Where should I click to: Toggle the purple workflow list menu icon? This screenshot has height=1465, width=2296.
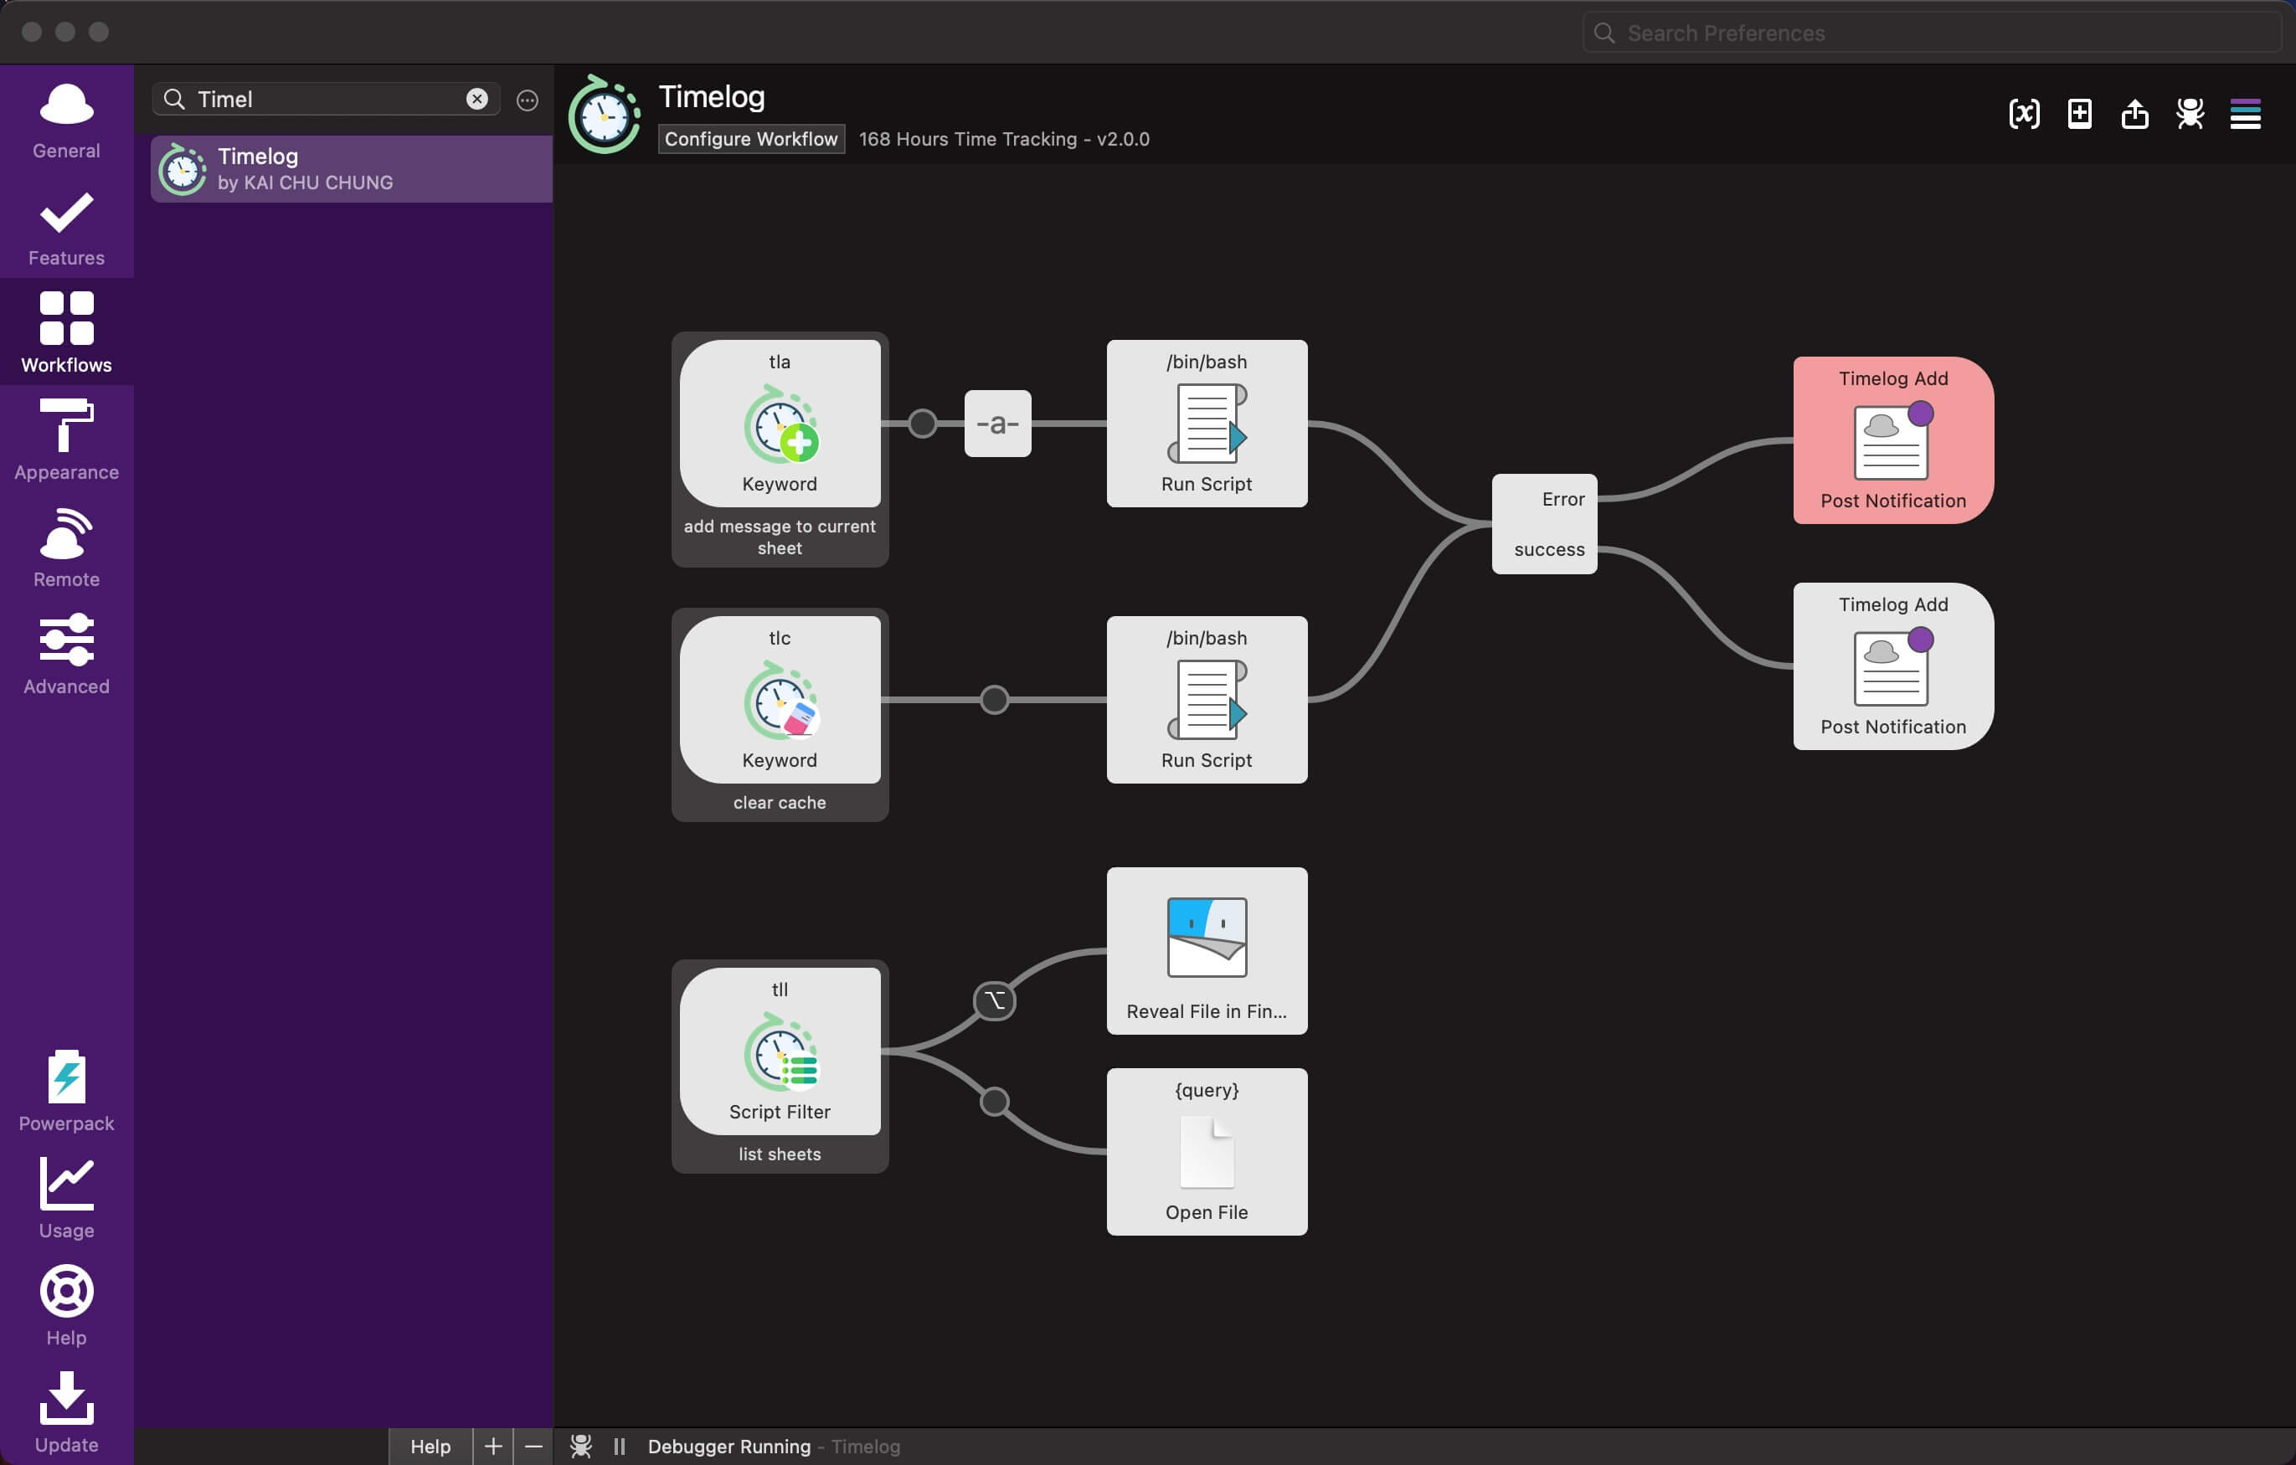pos(2245,115)
